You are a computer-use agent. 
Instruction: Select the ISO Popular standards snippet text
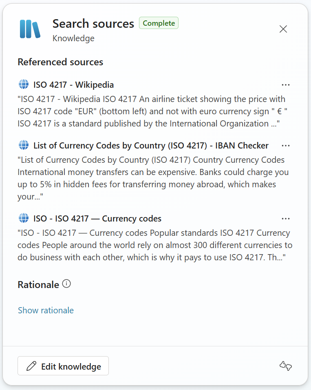tap(154, 245)
